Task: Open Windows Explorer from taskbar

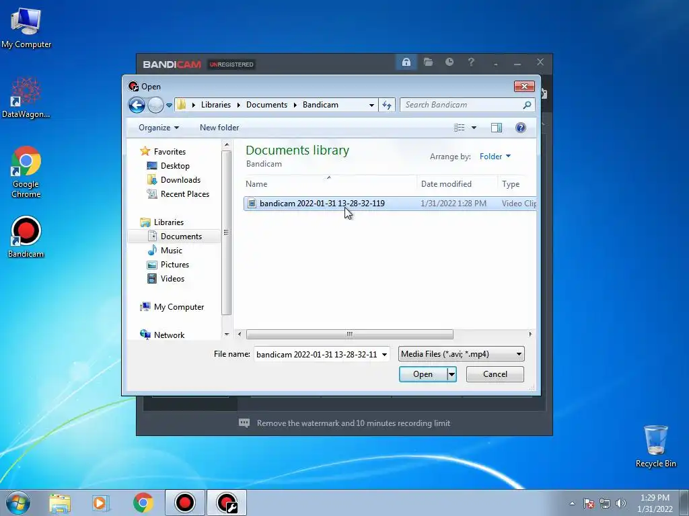Action: (x=60, y=503)
